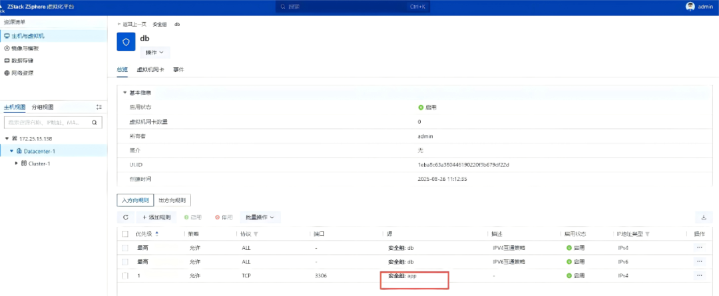719x296 pixels.
Task: Open the admin user avatar menu
Action: coord(690,7)
